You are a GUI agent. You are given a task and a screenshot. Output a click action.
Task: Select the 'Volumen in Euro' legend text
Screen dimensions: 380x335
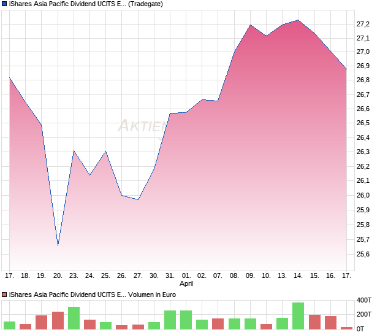tap(152, 295)
